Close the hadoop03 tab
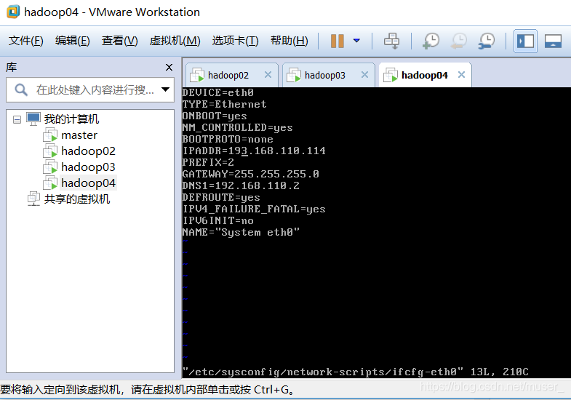Viewport: 571px width, 400px height. coord(364,75)
